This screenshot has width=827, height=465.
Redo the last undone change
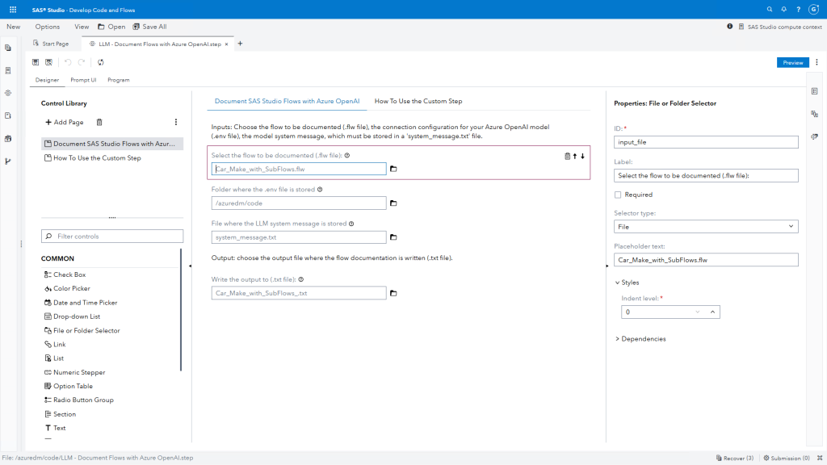coord(81,61)
